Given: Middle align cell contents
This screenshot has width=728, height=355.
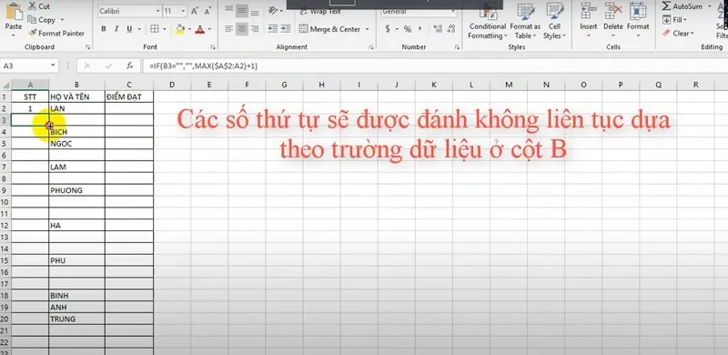Looking at the screenshot, I should tap(241, 10).
